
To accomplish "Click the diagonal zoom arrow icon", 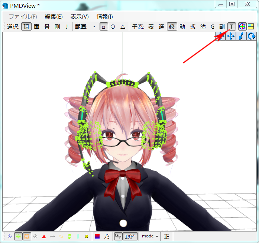I will tap(241, 36).
